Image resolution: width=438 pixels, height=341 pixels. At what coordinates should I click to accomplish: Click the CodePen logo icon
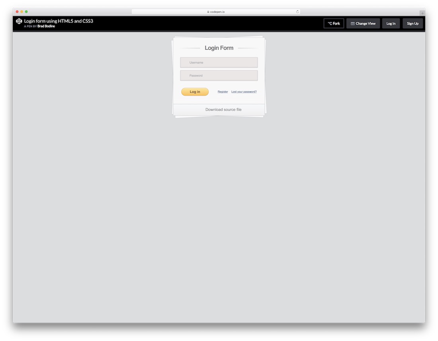coord(19,21)
